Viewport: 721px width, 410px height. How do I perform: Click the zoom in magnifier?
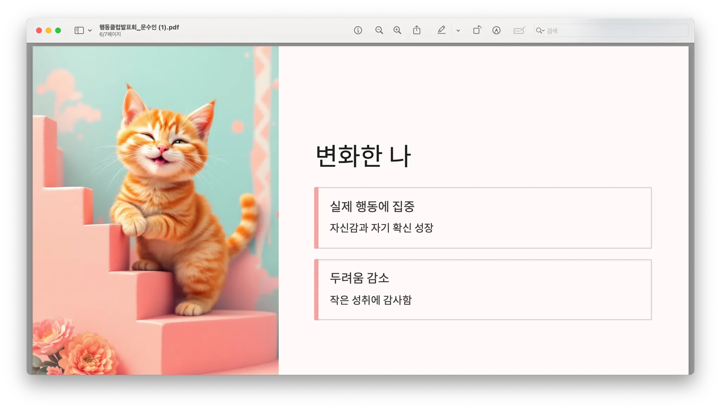[x=397, y=30]
